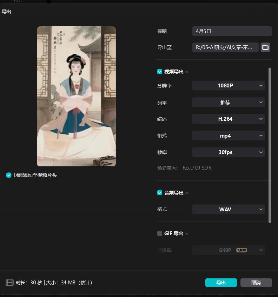The height and width of the screenshot is (297, 278).
Task: Open the video 格式 mp4 dropdown
Action: tap(229, 136)
